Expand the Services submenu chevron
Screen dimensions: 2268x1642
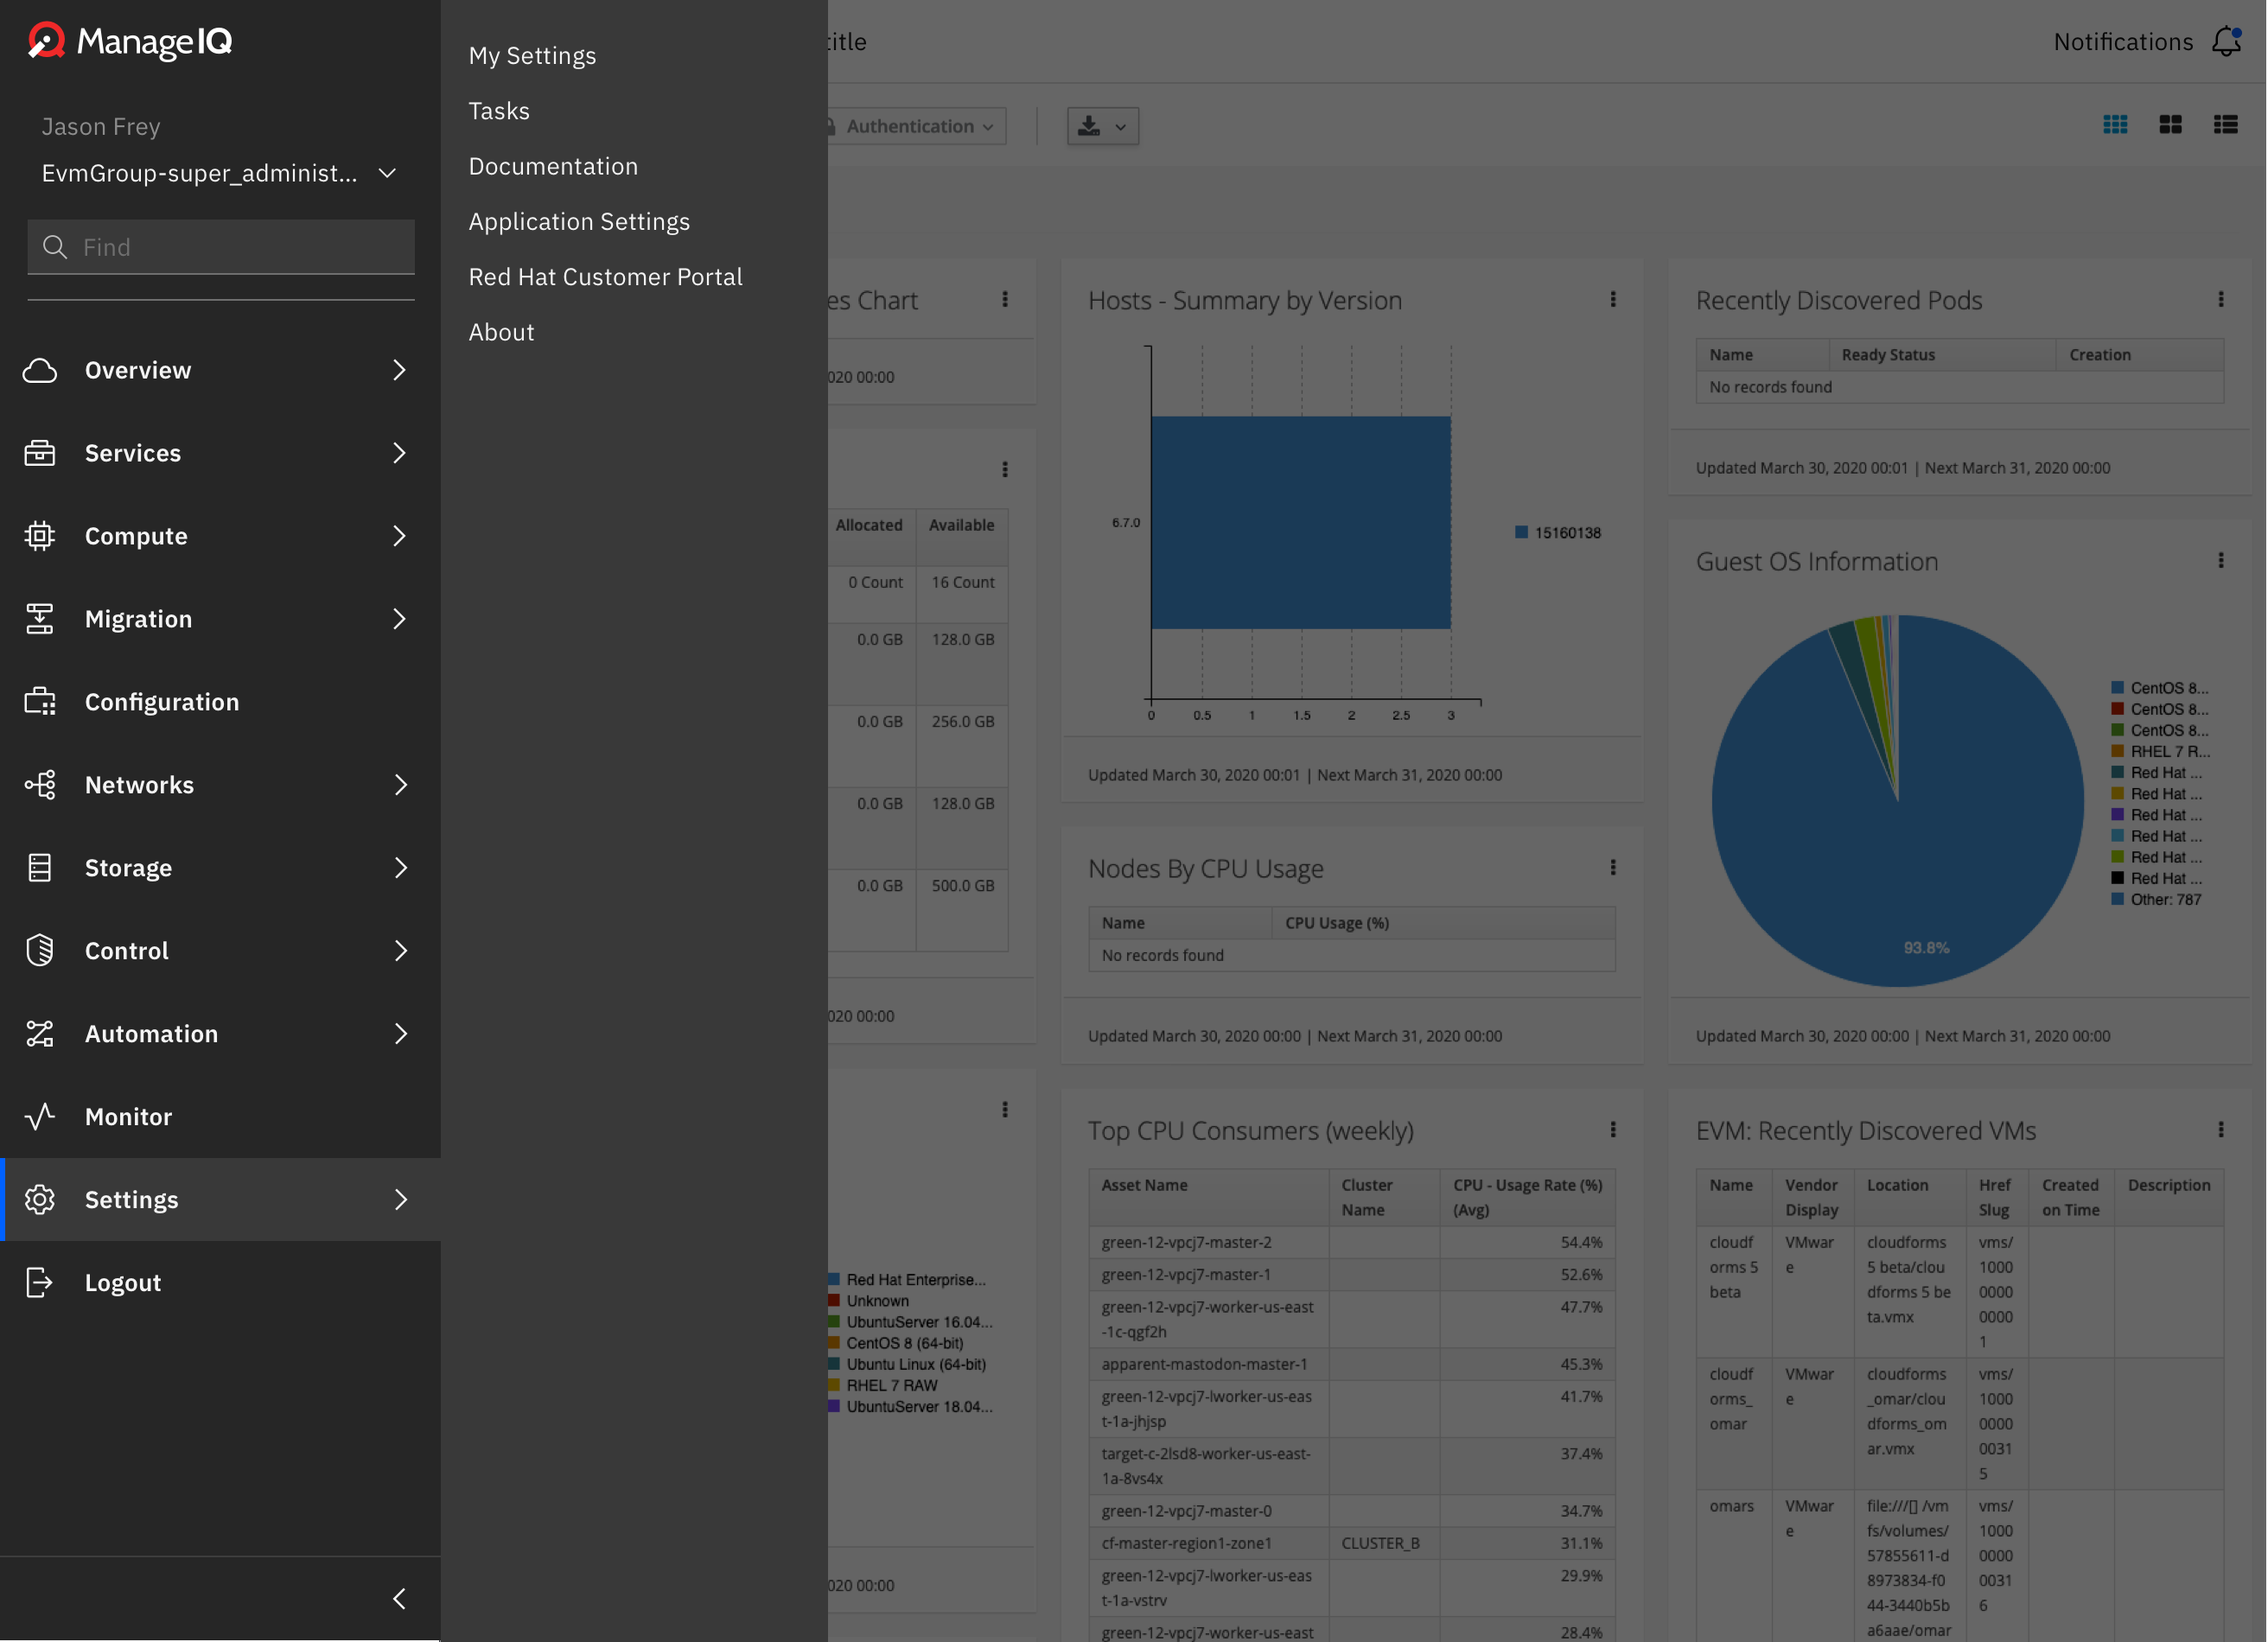(400, 453)
